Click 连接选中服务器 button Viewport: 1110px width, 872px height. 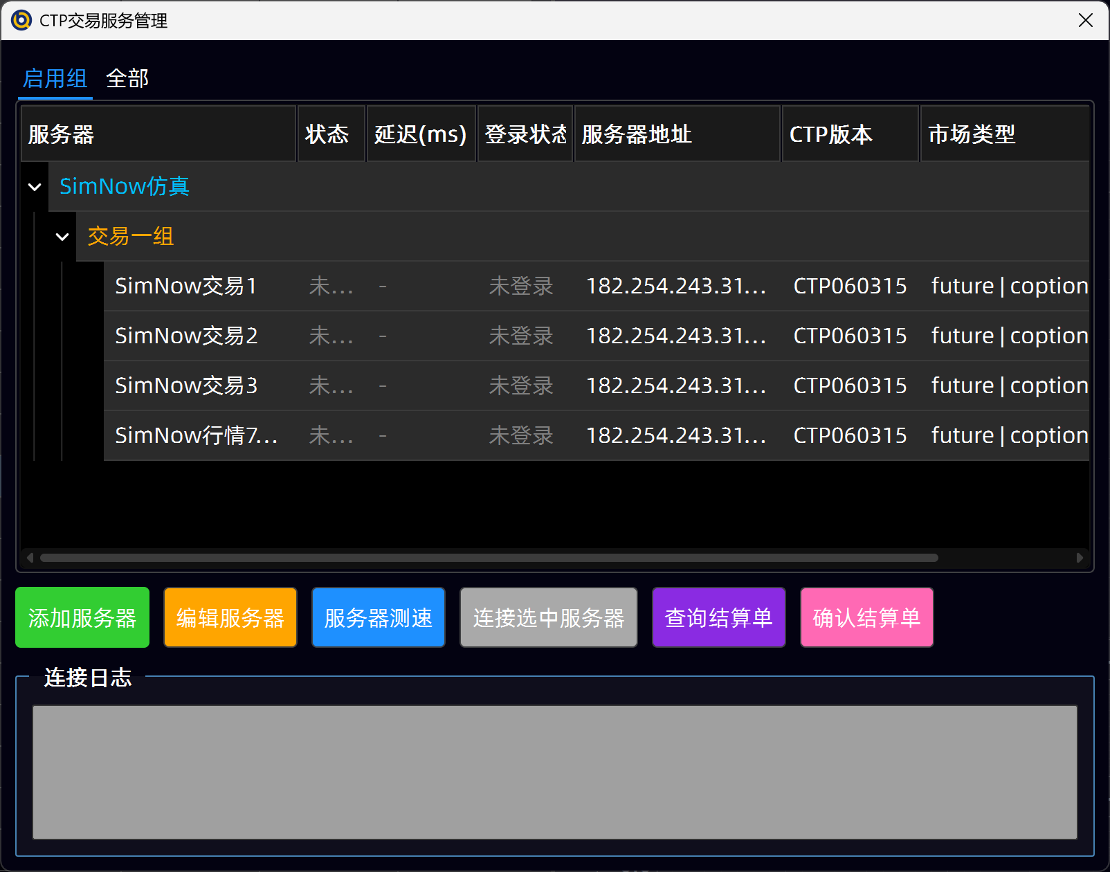tap(548, 617)
